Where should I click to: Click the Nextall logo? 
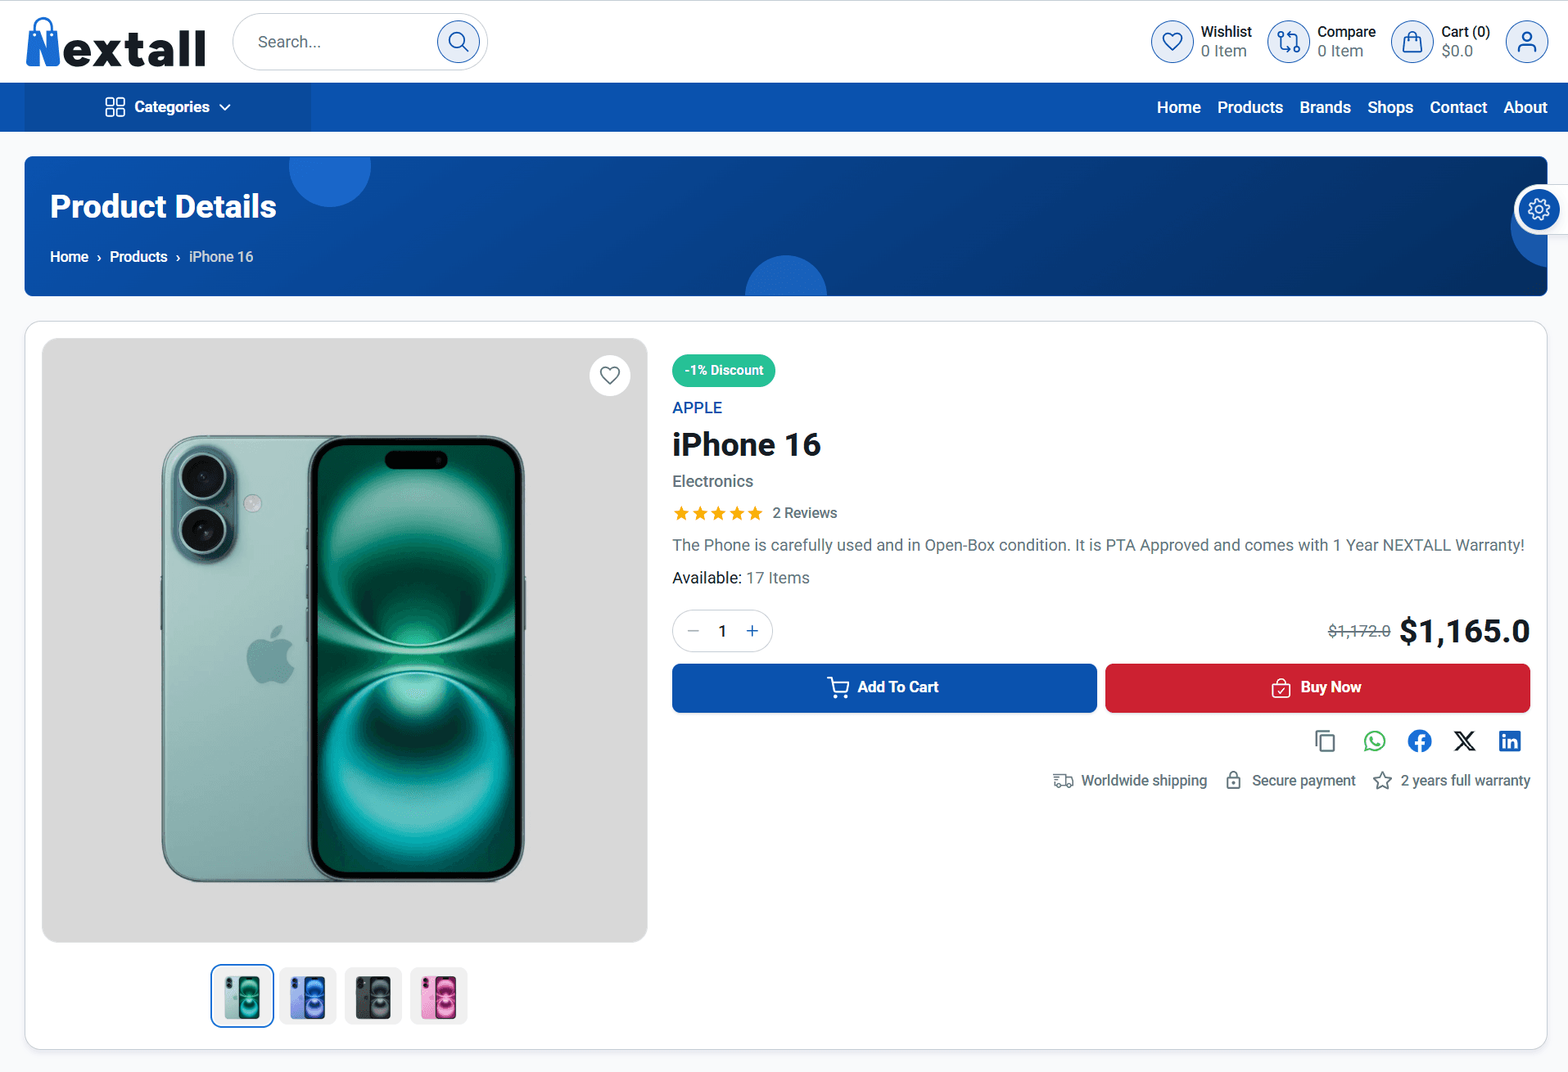pyautogui.click(x=115, y=41)
